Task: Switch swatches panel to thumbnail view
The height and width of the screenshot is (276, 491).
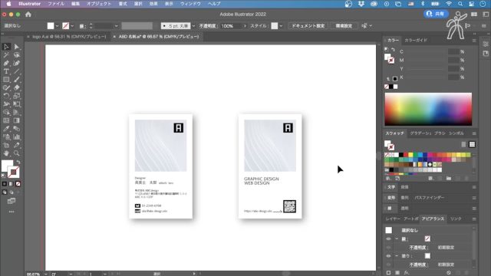Action: coord(472,144)
